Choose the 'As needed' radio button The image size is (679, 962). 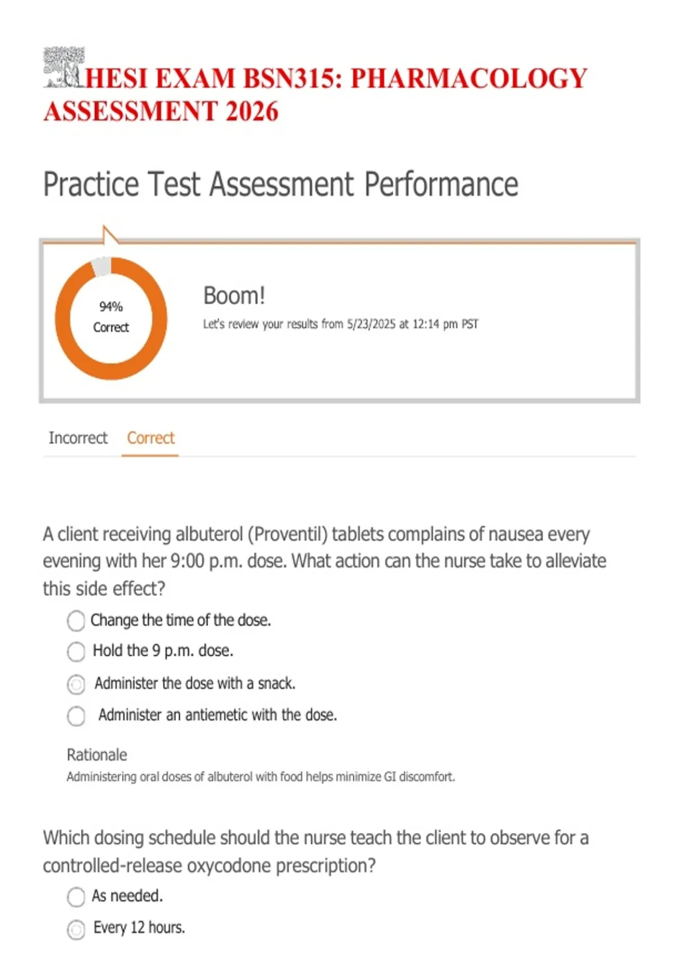point(76,897)
